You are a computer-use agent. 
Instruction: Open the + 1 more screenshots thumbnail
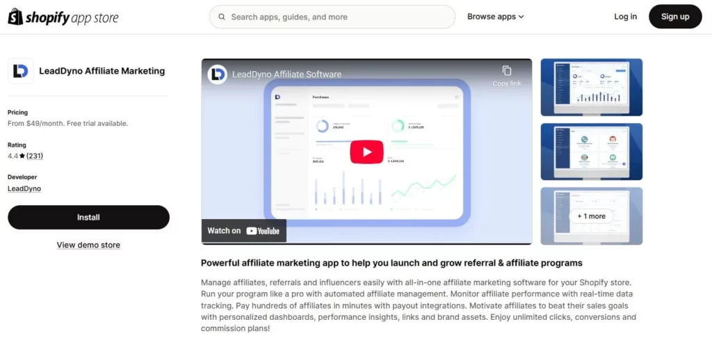(591, 216)
